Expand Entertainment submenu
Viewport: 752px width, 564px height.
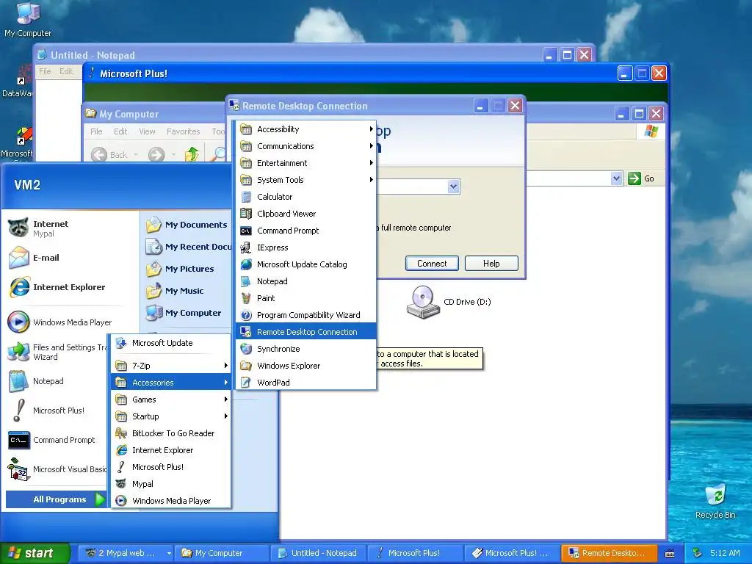(306, 163)
